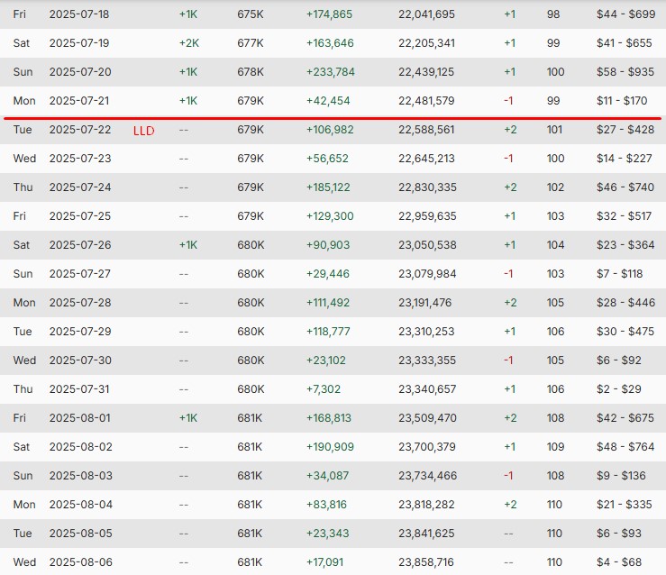Click the +168,813 views value
The height and width of the screenshot is (575, 666).
tap(329, 419)
